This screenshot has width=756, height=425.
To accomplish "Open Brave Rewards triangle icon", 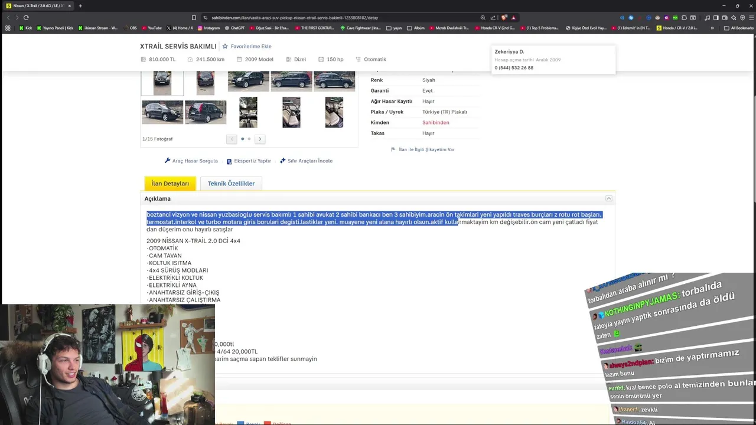I will point(513,18).
